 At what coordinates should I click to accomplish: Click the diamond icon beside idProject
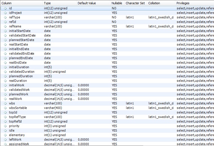tap(5, 13)
